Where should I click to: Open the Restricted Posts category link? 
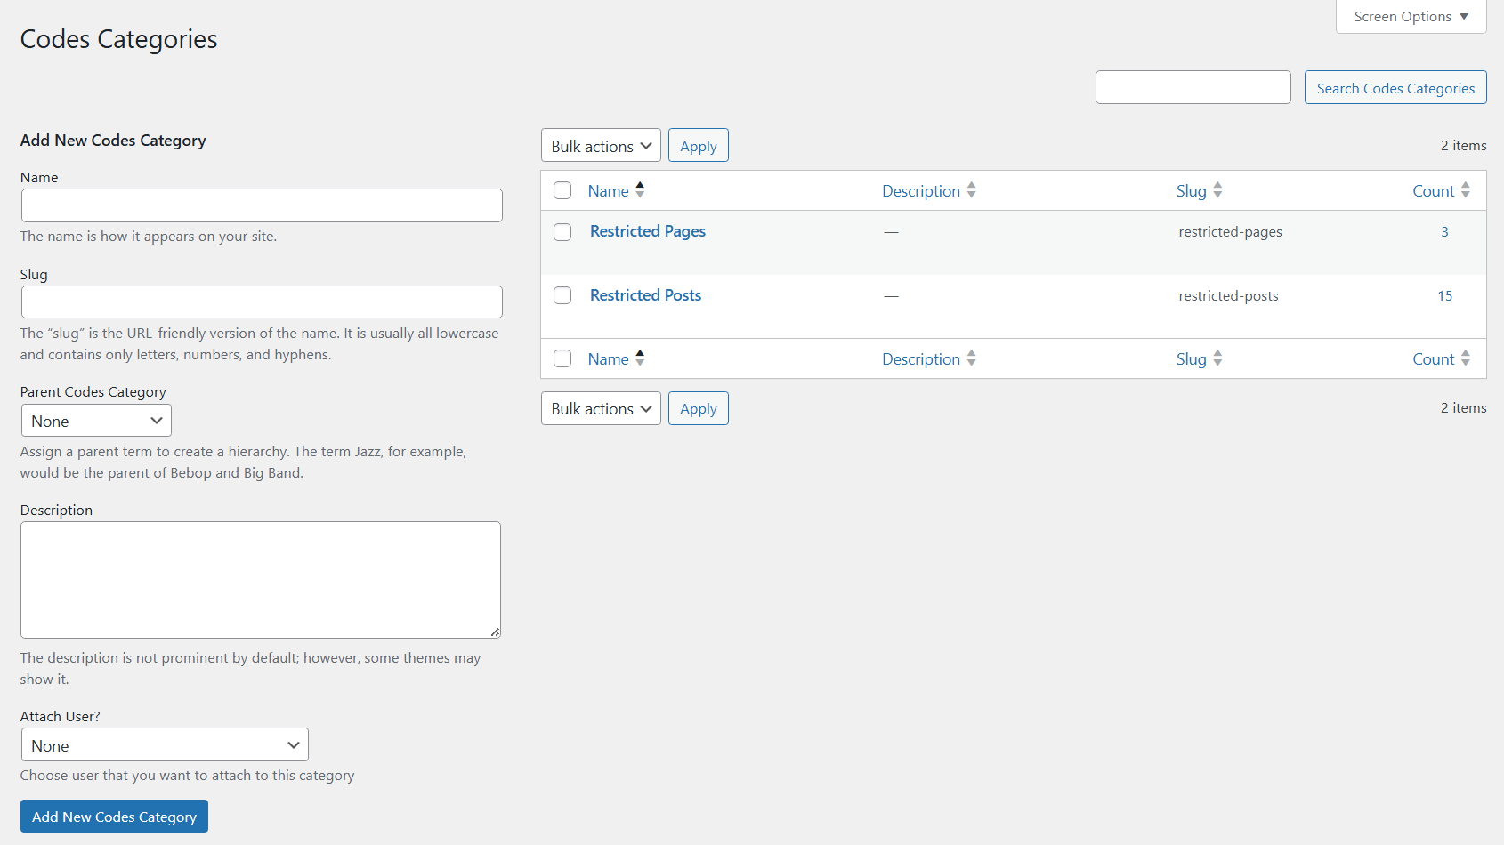pos(645,295)
